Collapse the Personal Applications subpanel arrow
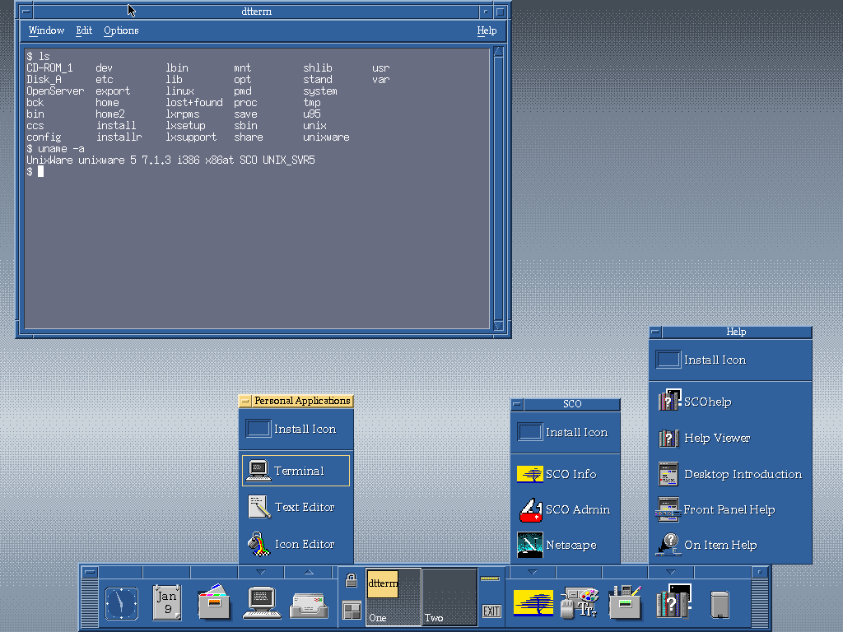This screenshot has height=632, width=843. pos(262,572)
